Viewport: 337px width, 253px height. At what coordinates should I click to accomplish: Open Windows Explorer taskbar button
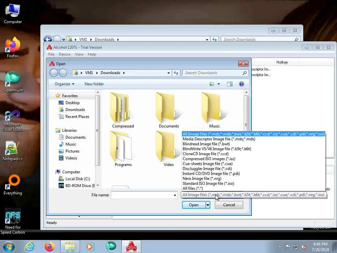70,246
